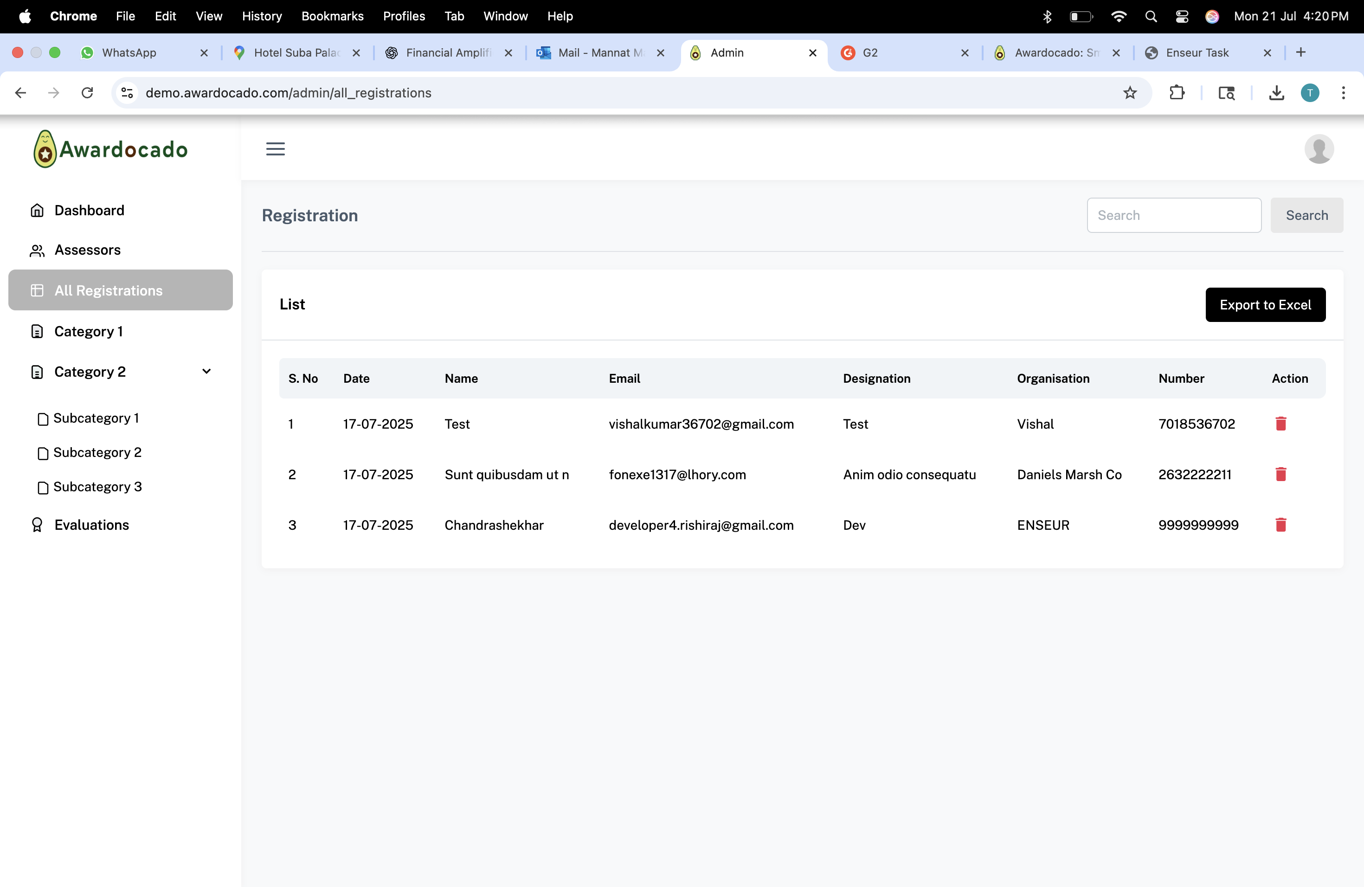The image size is (1364, 887).
Task: Open Chrome three-dot menu
Action: tap(1343, 93)
